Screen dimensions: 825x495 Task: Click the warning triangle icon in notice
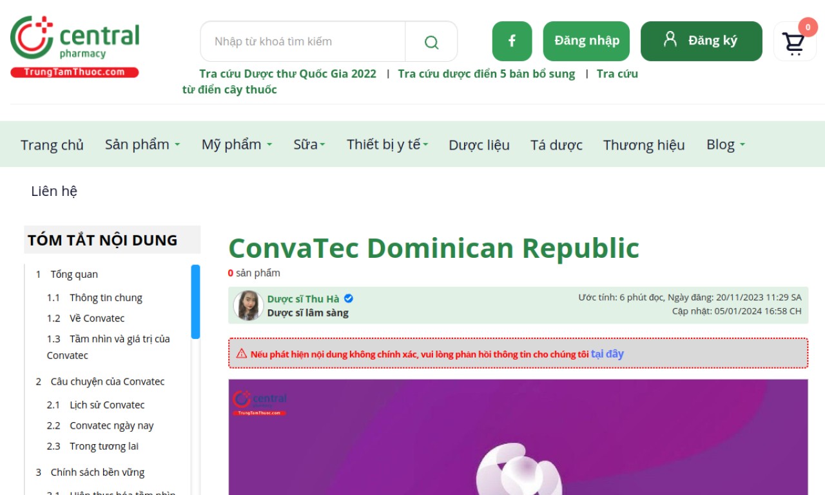click(242, 354)
